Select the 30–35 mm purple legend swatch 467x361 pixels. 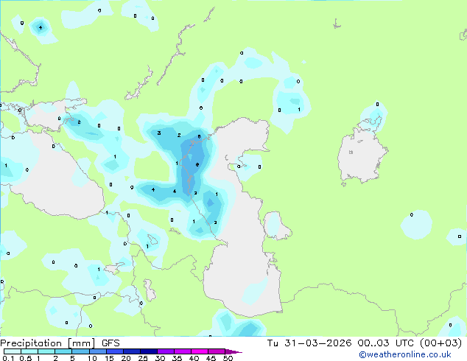coord(166,351)
